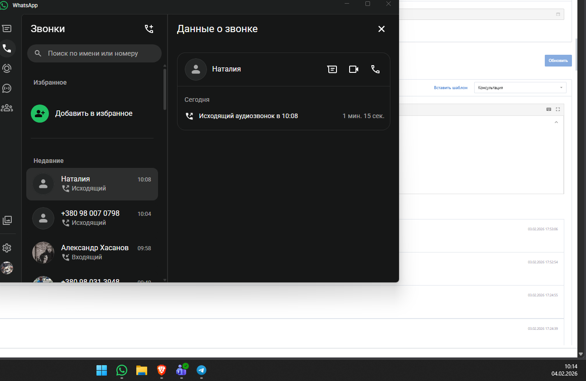Click the calls list scrollbar
The image size is (586, 381).
(x=165, y=88)
